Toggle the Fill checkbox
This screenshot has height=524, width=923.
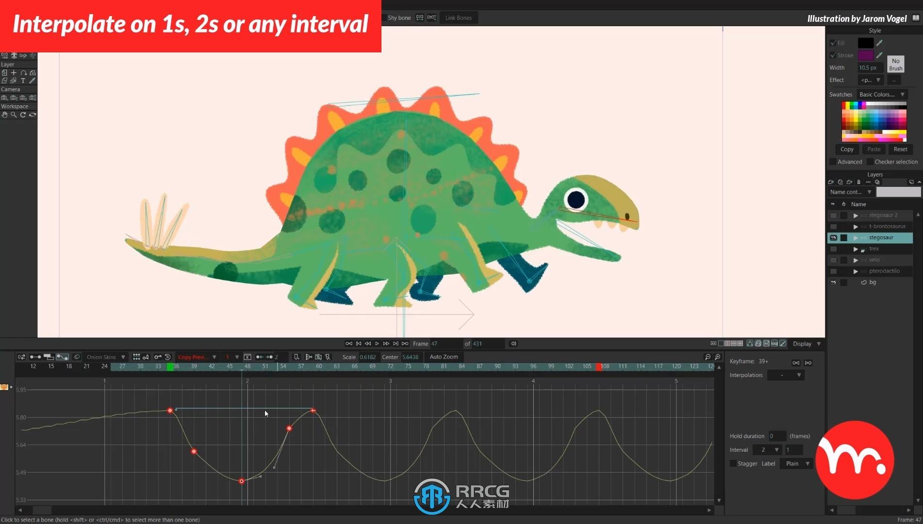click(833, 43)
